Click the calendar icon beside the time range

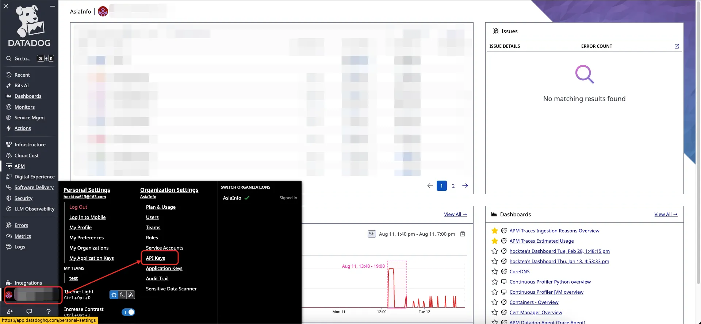[x=463, y=234]
